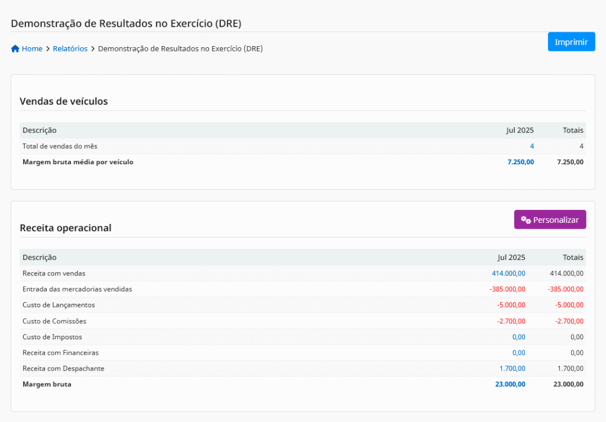
Task: Click the gears icon on Personalizar
Action: tap(526, 220)
